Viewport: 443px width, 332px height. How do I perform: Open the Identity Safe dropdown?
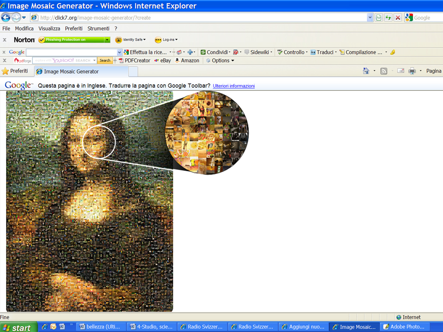(x=131, y=40)
